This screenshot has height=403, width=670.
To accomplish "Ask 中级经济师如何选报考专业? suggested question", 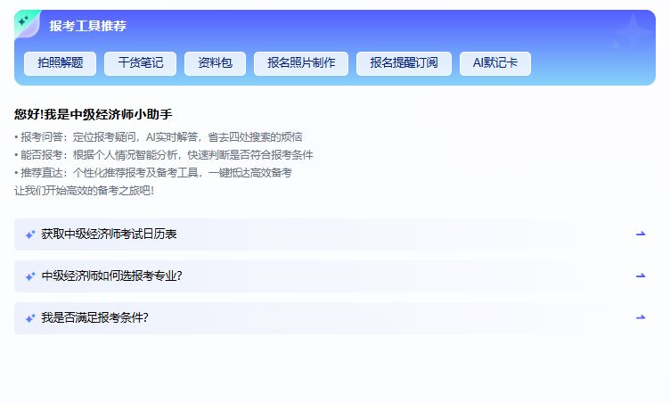I will tap(335, 276).
